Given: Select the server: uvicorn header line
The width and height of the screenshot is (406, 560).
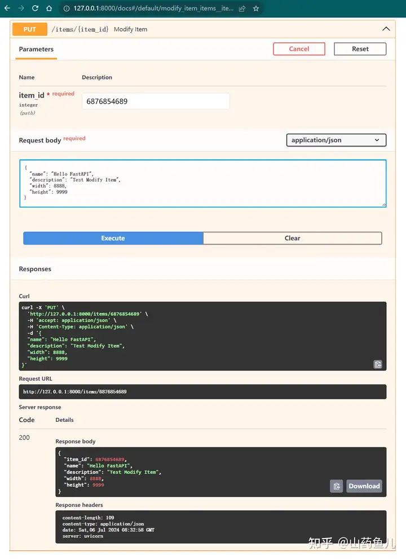Looking at the screenshot, I should pos(83,536).
